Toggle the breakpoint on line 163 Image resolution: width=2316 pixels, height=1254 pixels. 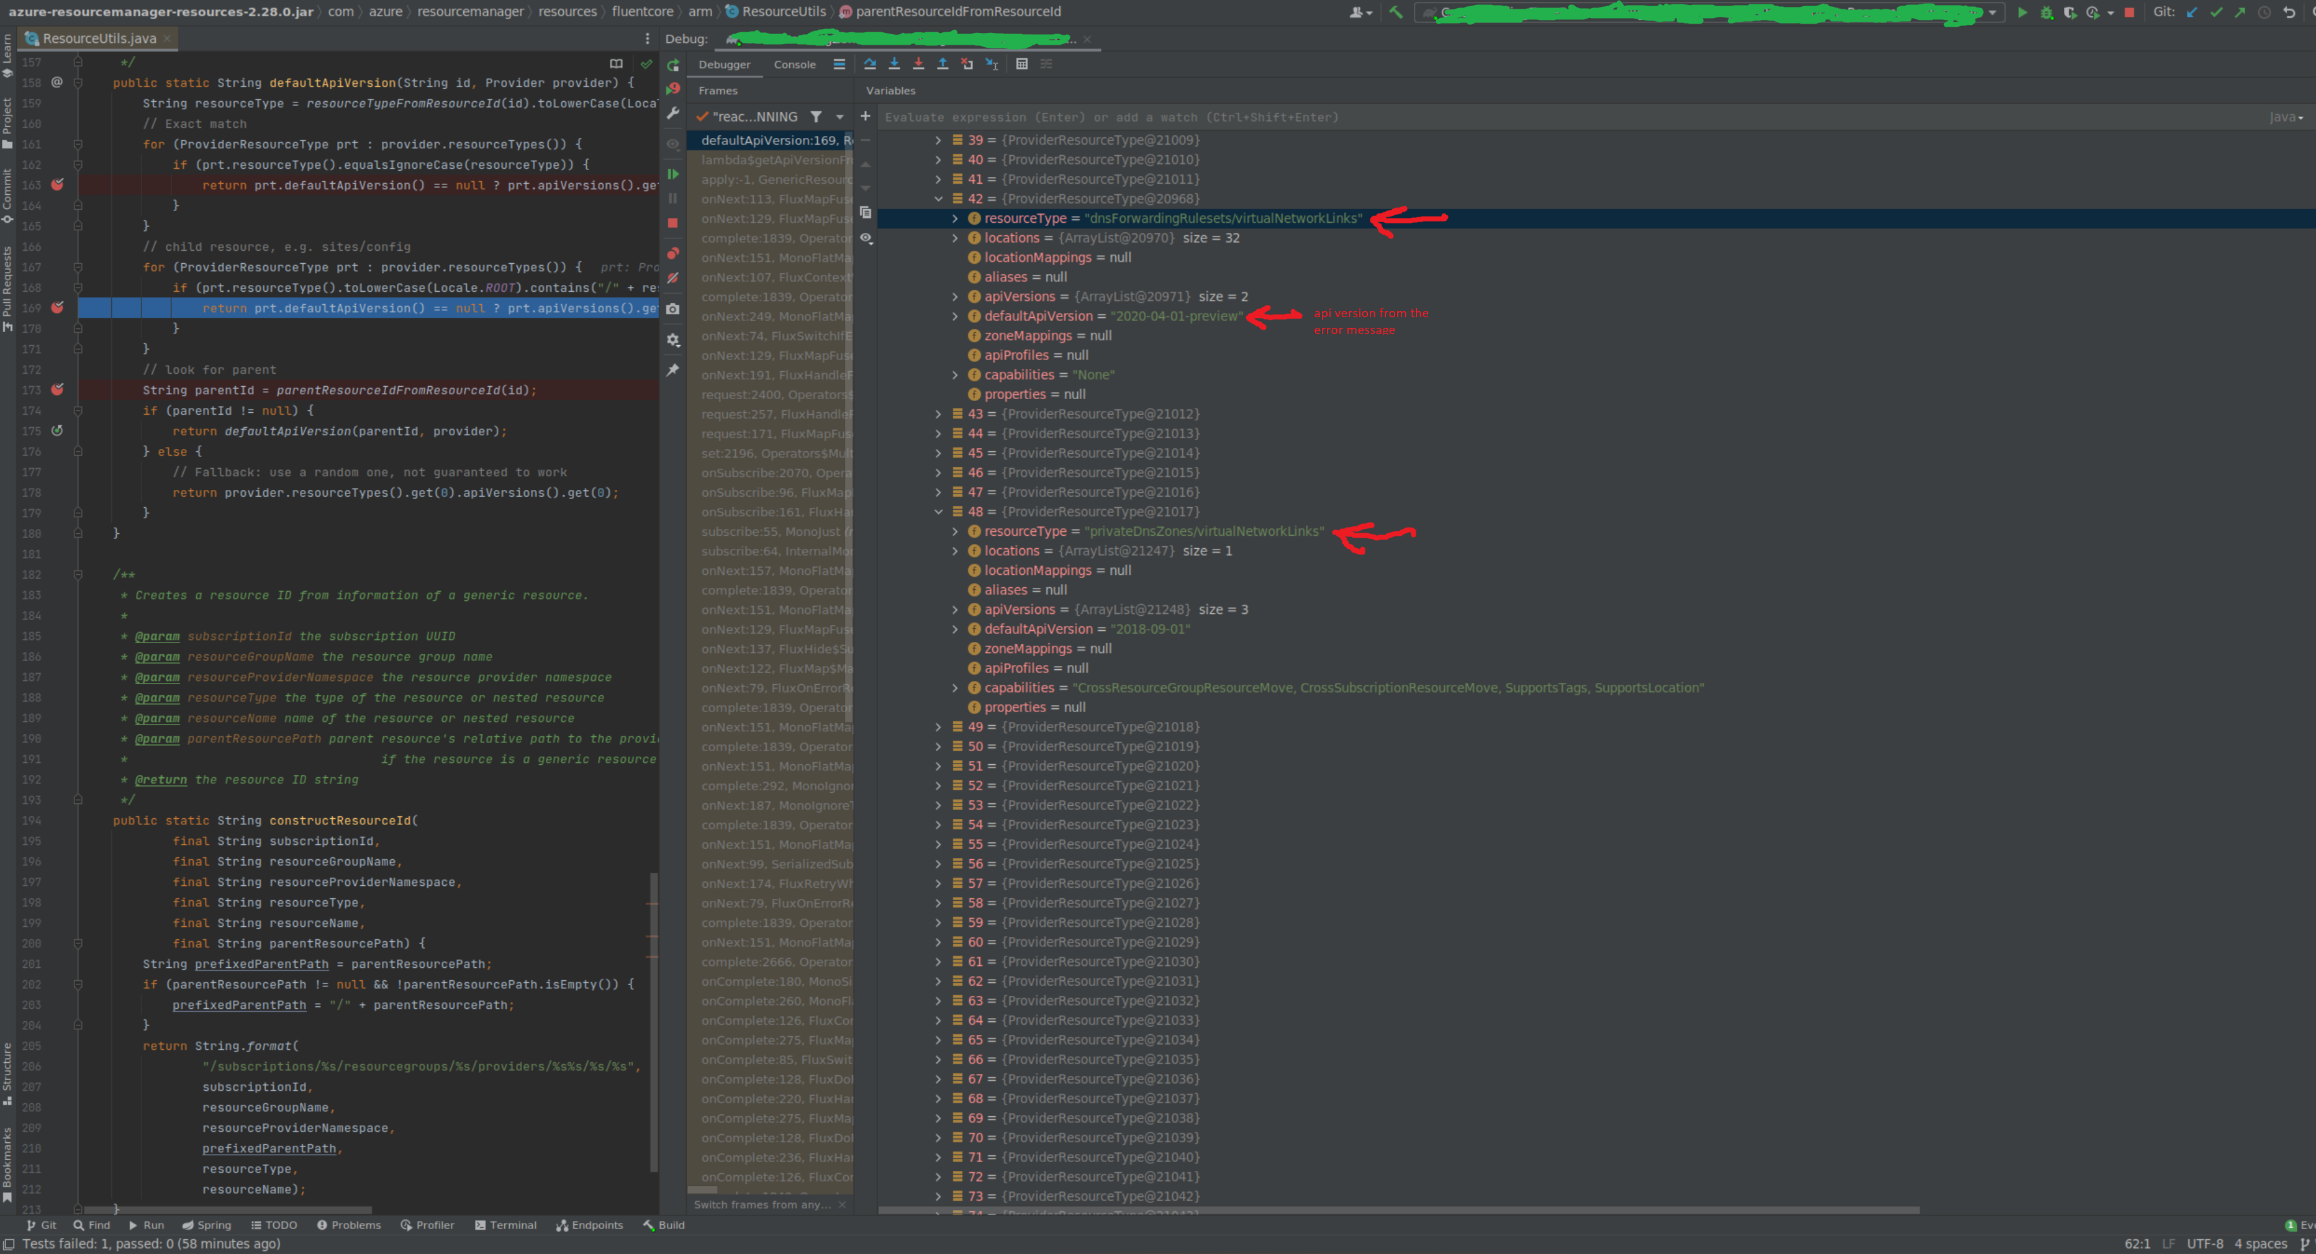57,184
